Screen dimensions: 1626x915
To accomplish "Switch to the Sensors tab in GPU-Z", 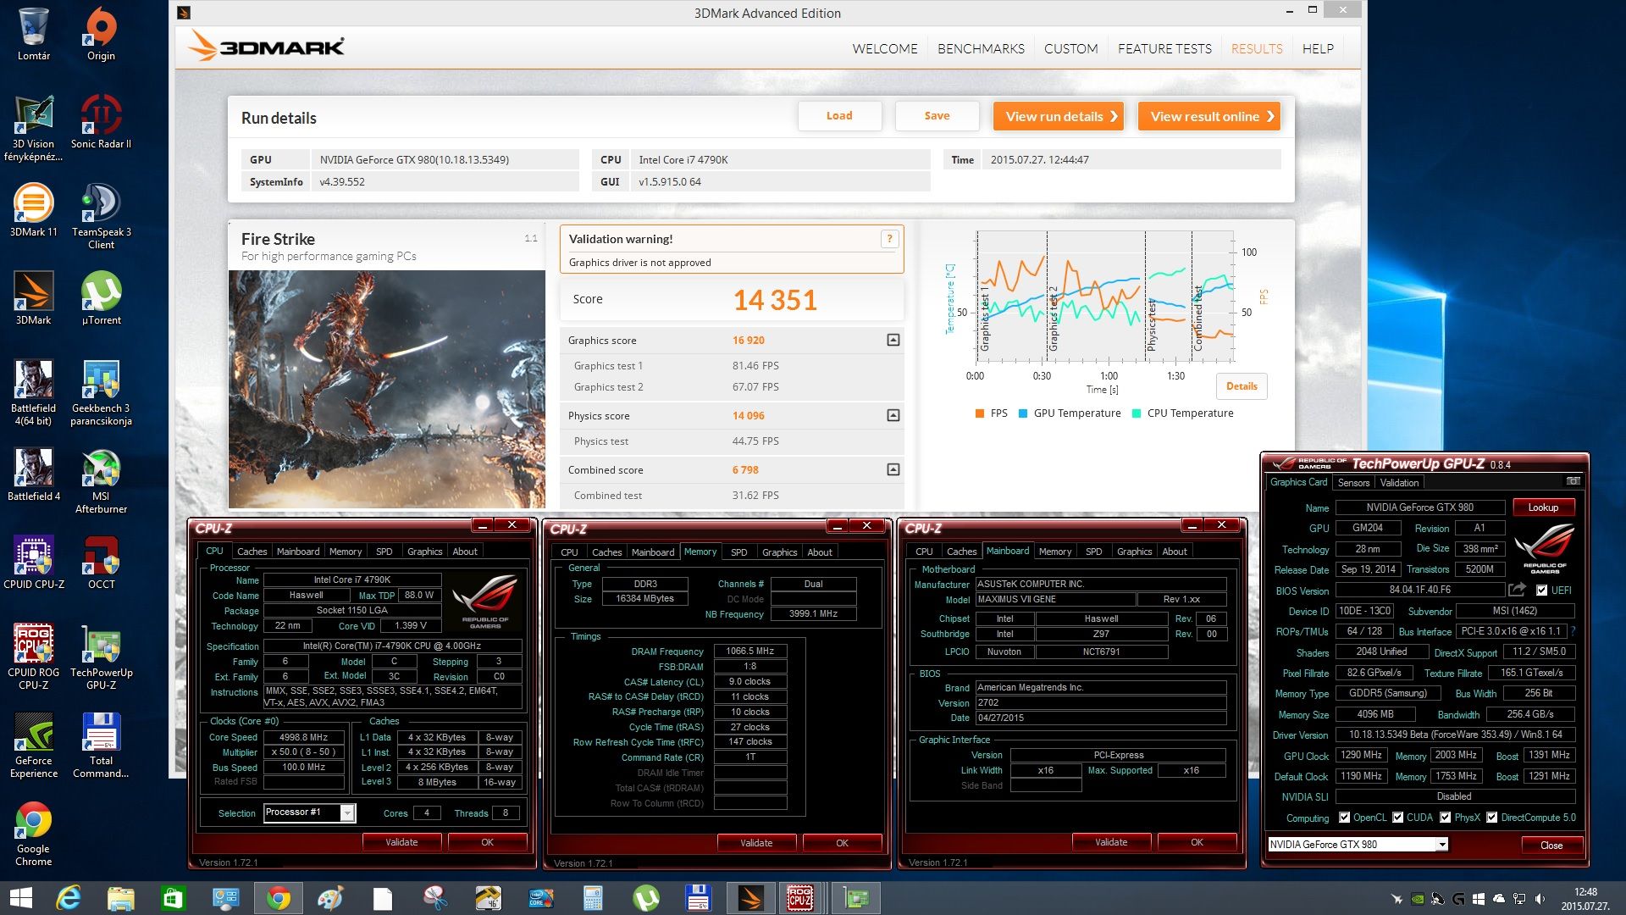I will pos(1353,482).
